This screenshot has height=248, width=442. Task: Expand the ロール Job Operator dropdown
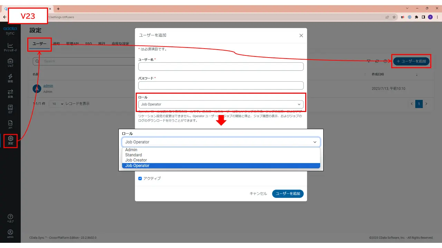[x=221, y=104]
